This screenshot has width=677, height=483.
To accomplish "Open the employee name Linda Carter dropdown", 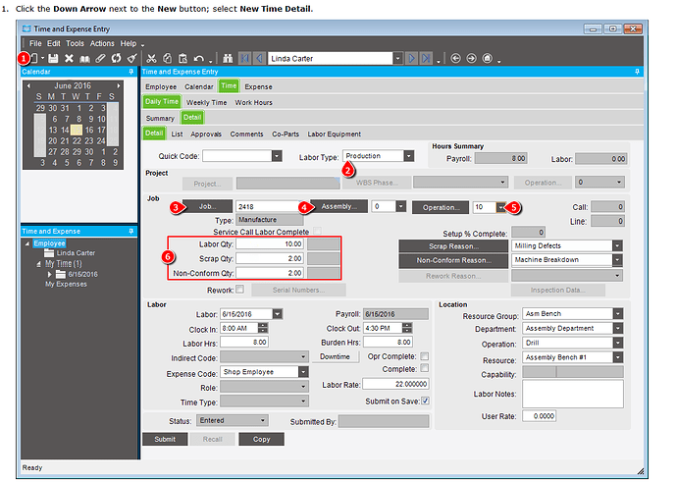I will click(x=397, y=58).
